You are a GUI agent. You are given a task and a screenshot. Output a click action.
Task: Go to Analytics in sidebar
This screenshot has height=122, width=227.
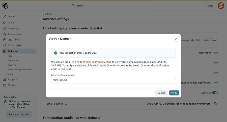12,79
